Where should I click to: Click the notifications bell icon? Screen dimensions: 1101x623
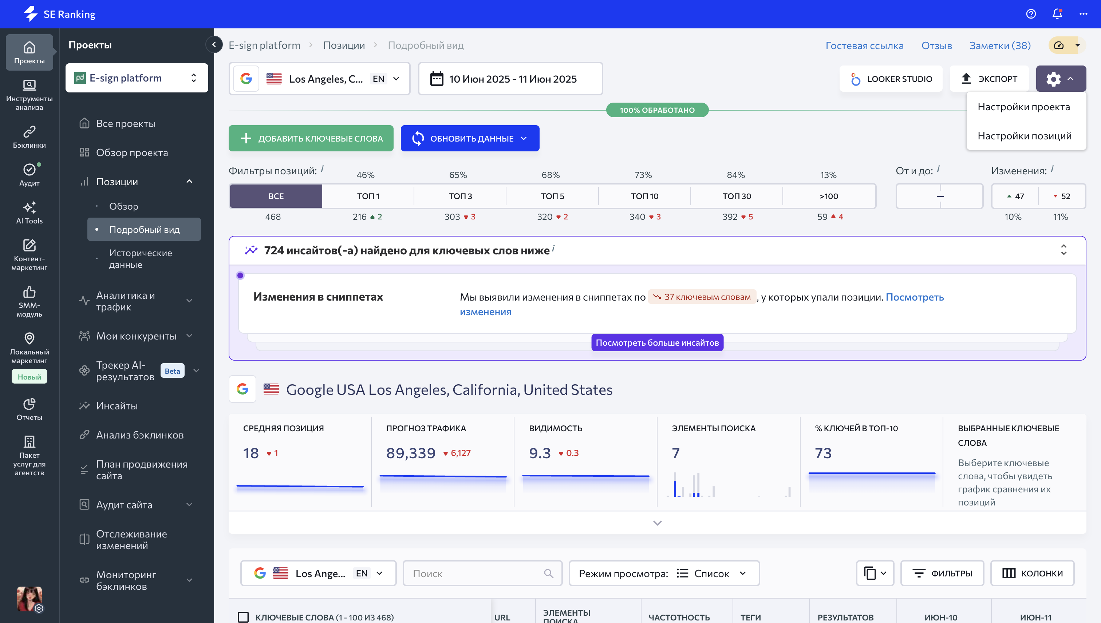point(1057,14)
